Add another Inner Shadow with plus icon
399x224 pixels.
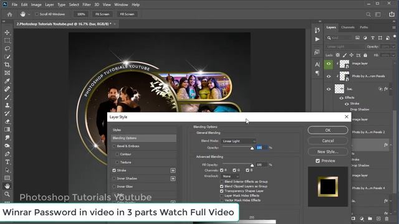point(173,179)
